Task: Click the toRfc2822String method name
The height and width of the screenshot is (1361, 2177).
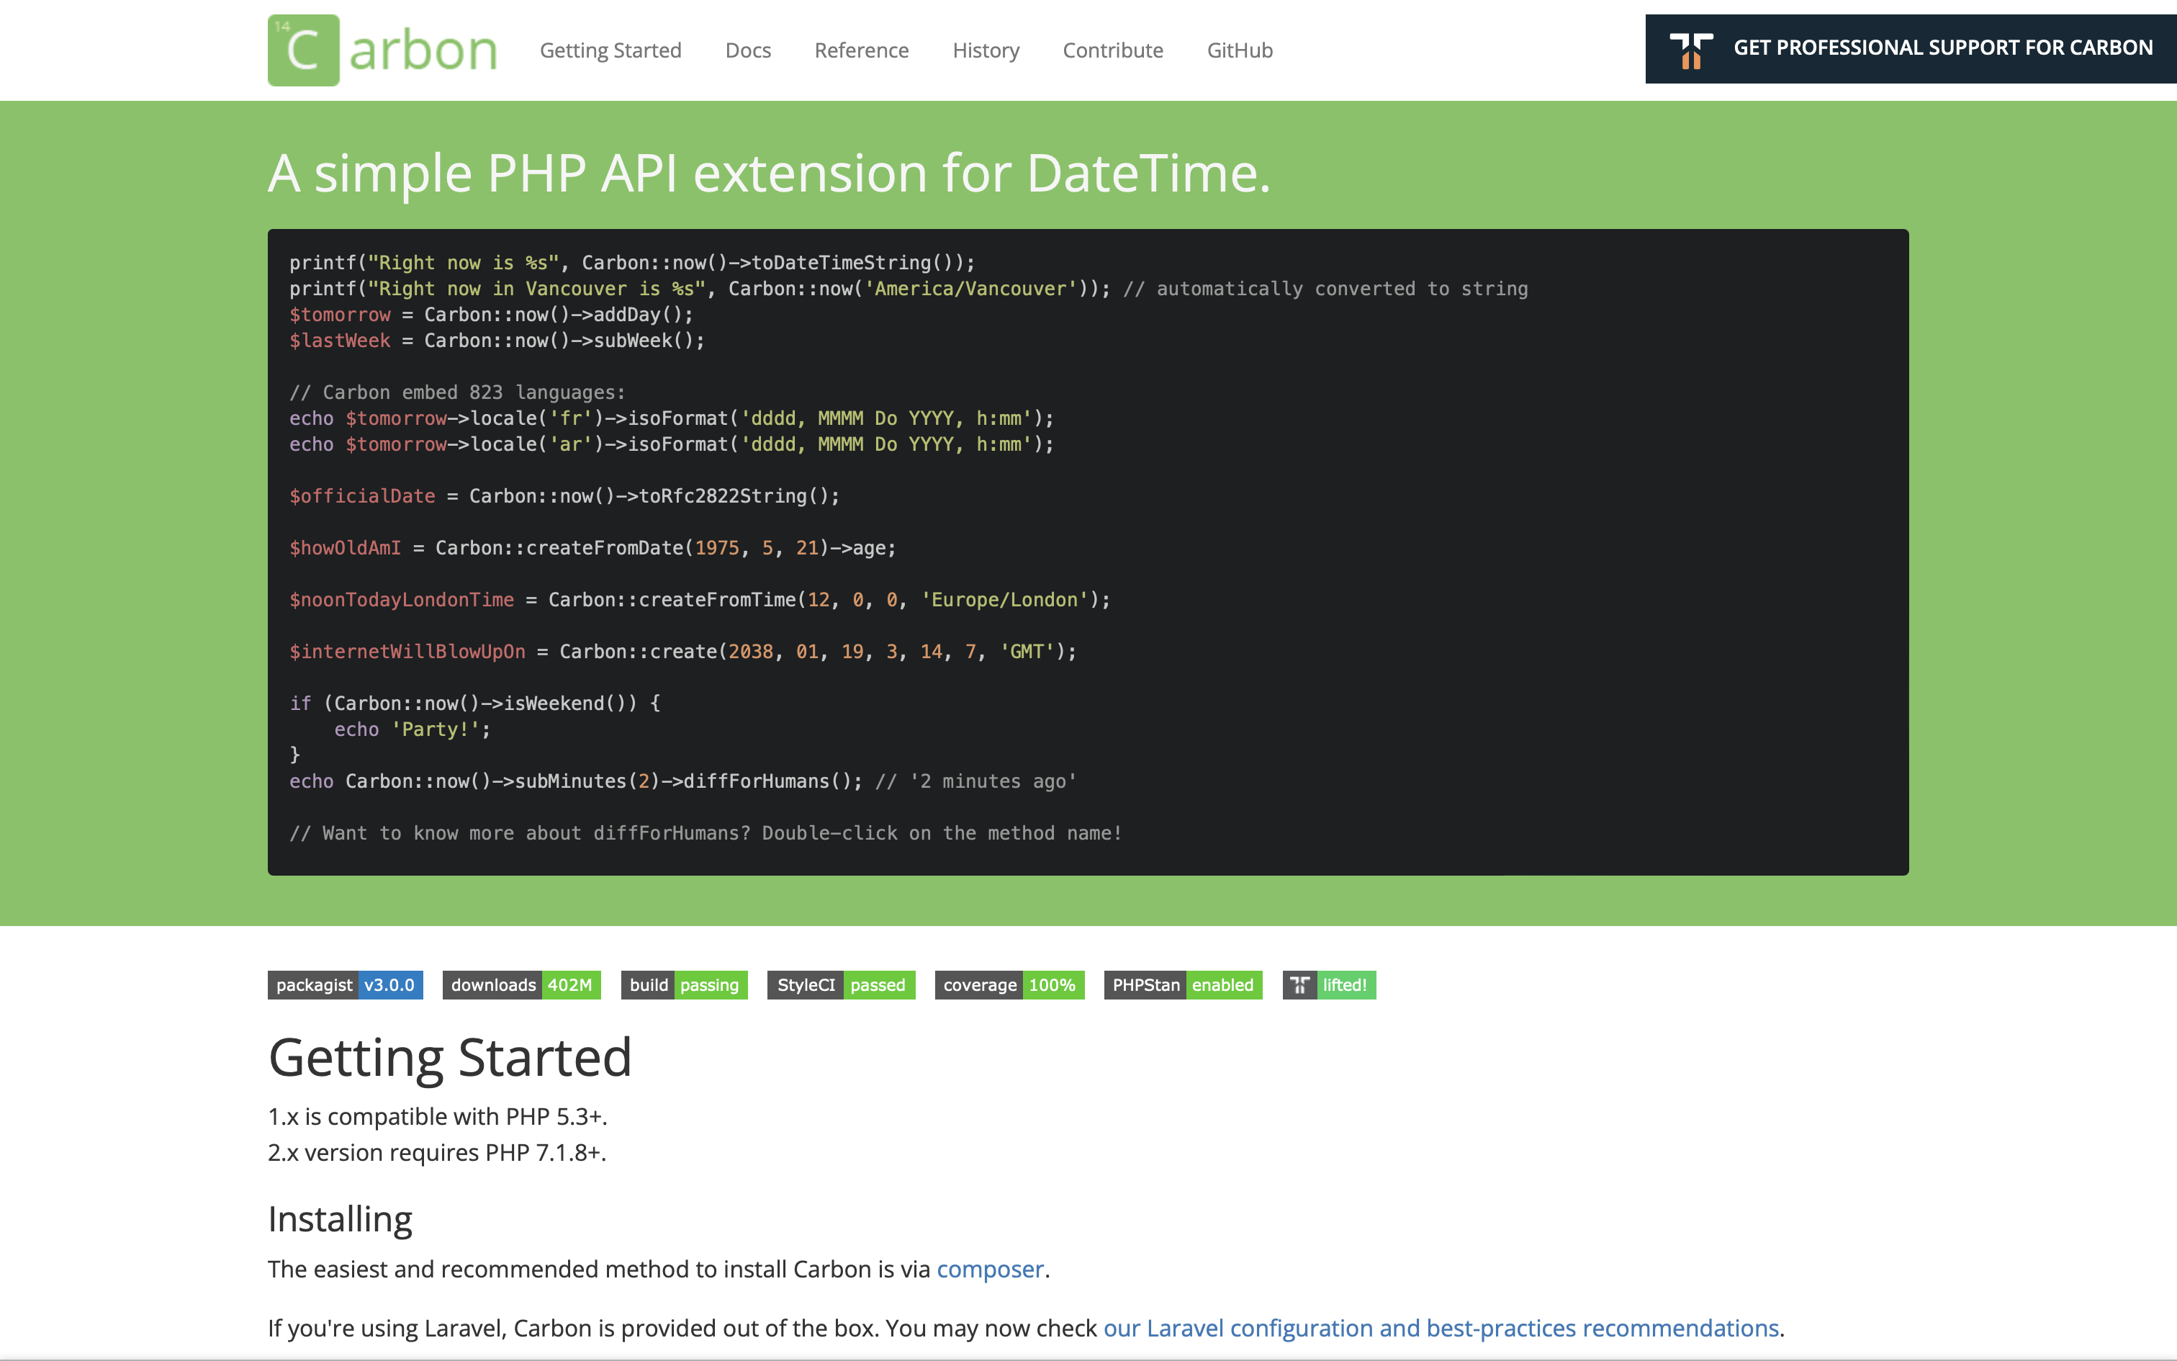Action: (724, 496)
